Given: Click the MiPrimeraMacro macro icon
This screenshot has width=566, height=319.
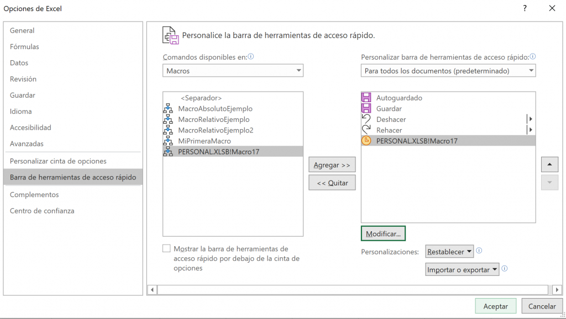Looking at the screenshot, I should [x=168, y=141].
